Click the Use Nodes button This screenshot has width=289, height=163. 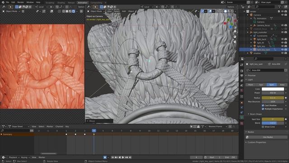pos(268,137)
